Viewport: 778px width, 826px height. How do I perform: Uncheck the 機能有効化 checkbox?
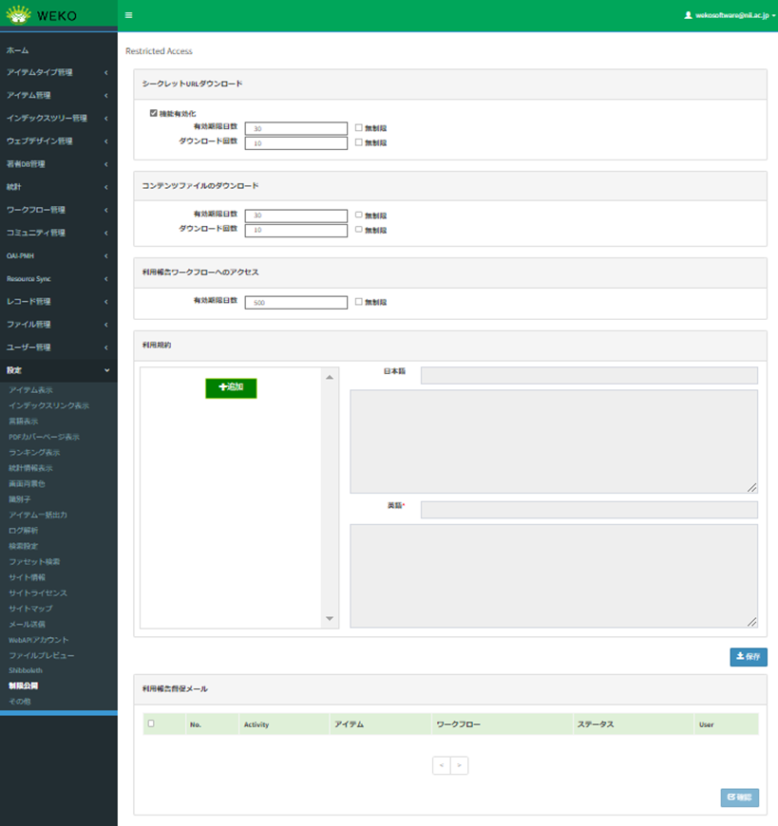(153, 113)
